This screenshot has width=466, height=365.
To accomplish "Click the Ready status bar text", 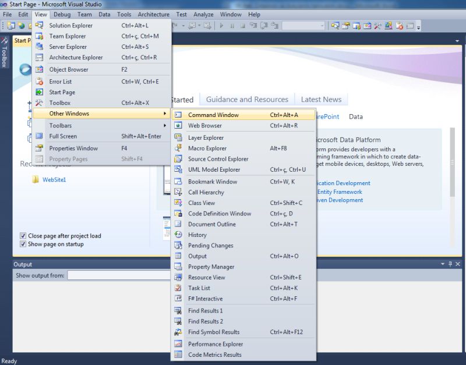I will 9,361.
